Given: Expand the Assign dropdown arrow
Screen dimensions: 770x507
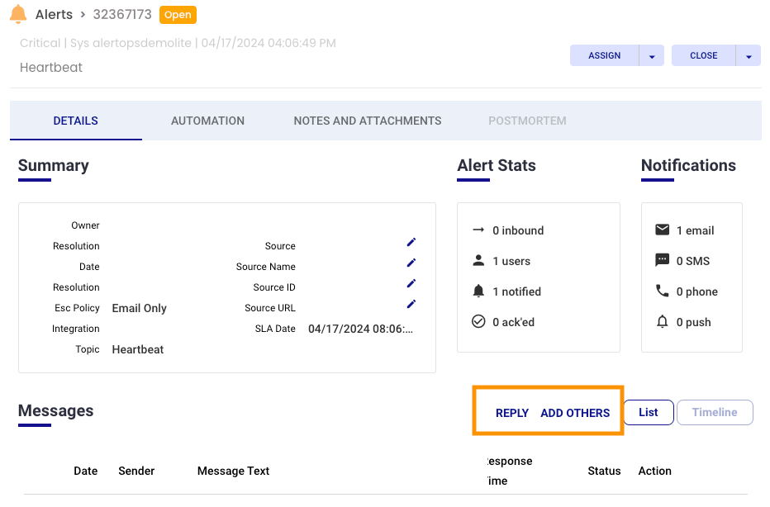Looking at the screenshot, I should (x=652, y=56).
